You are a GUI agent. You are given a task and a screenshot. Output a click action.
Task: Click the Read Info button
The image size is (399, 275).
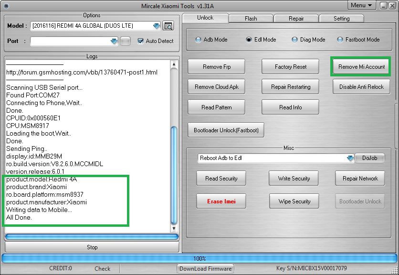click(290, 107)
